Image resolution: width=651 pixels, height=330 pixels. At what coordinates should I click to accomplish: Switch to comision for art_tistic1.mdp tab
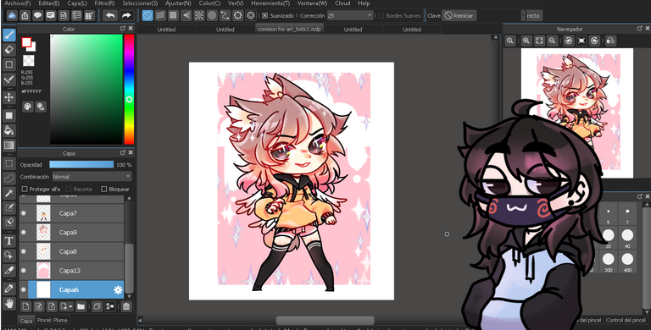click(289, 29)
